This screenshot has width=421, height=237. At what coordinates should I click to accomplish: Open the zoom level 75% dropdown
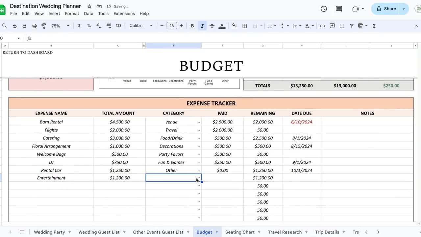pos(61,26)
